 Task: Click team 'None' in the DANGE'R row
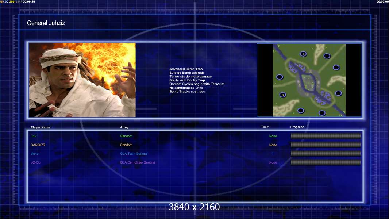273,145
